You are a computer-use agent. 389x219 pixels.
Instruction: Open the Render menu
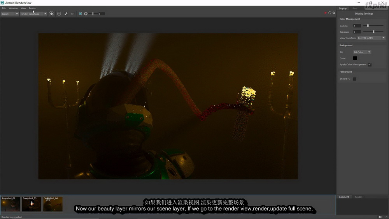(33, 8)
